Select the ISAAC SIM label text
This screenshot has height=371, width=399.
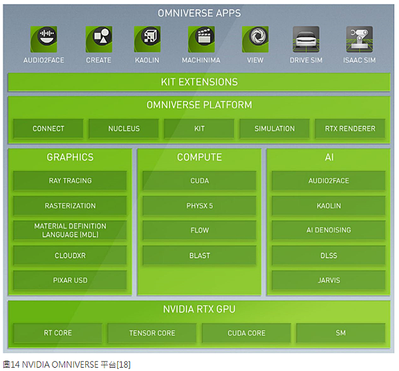[359, 61]
